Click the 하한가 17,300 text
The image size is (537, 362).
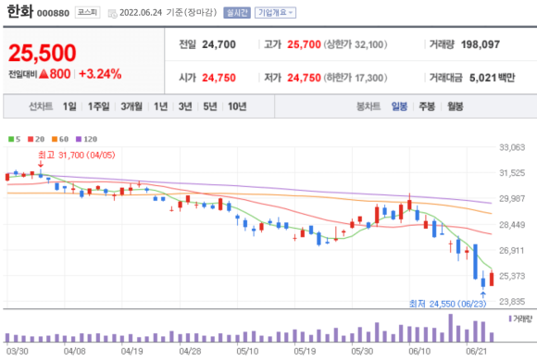(356, 78)
